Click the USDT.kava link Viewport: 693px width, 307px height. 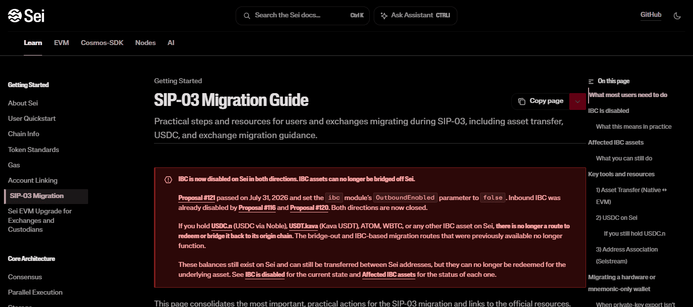click(303, 226)
